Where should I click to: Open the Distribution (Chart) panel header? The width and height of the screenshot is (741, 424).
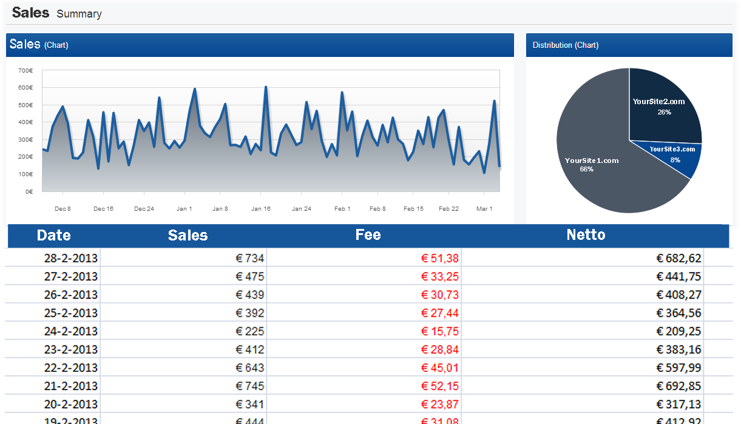click(x=566, y=45)
